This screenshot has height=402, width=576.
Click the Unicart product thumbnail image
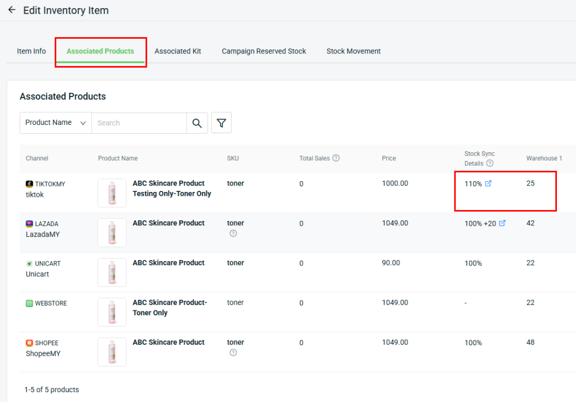coord(112,273)
